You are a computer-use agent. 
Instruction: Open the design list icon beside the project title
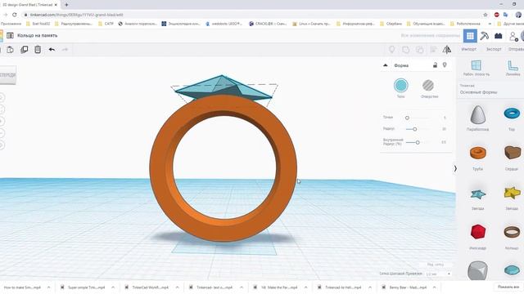(10, 35)
